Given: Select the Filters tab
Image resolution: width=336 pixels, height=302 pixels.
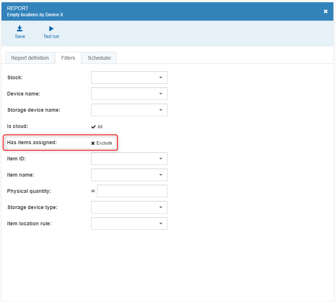Looking at the screenshot, I should click(x=68, y=58).
